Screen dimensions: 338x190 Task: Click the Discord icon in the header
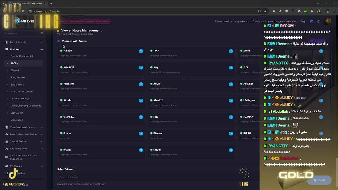[312, 21]
